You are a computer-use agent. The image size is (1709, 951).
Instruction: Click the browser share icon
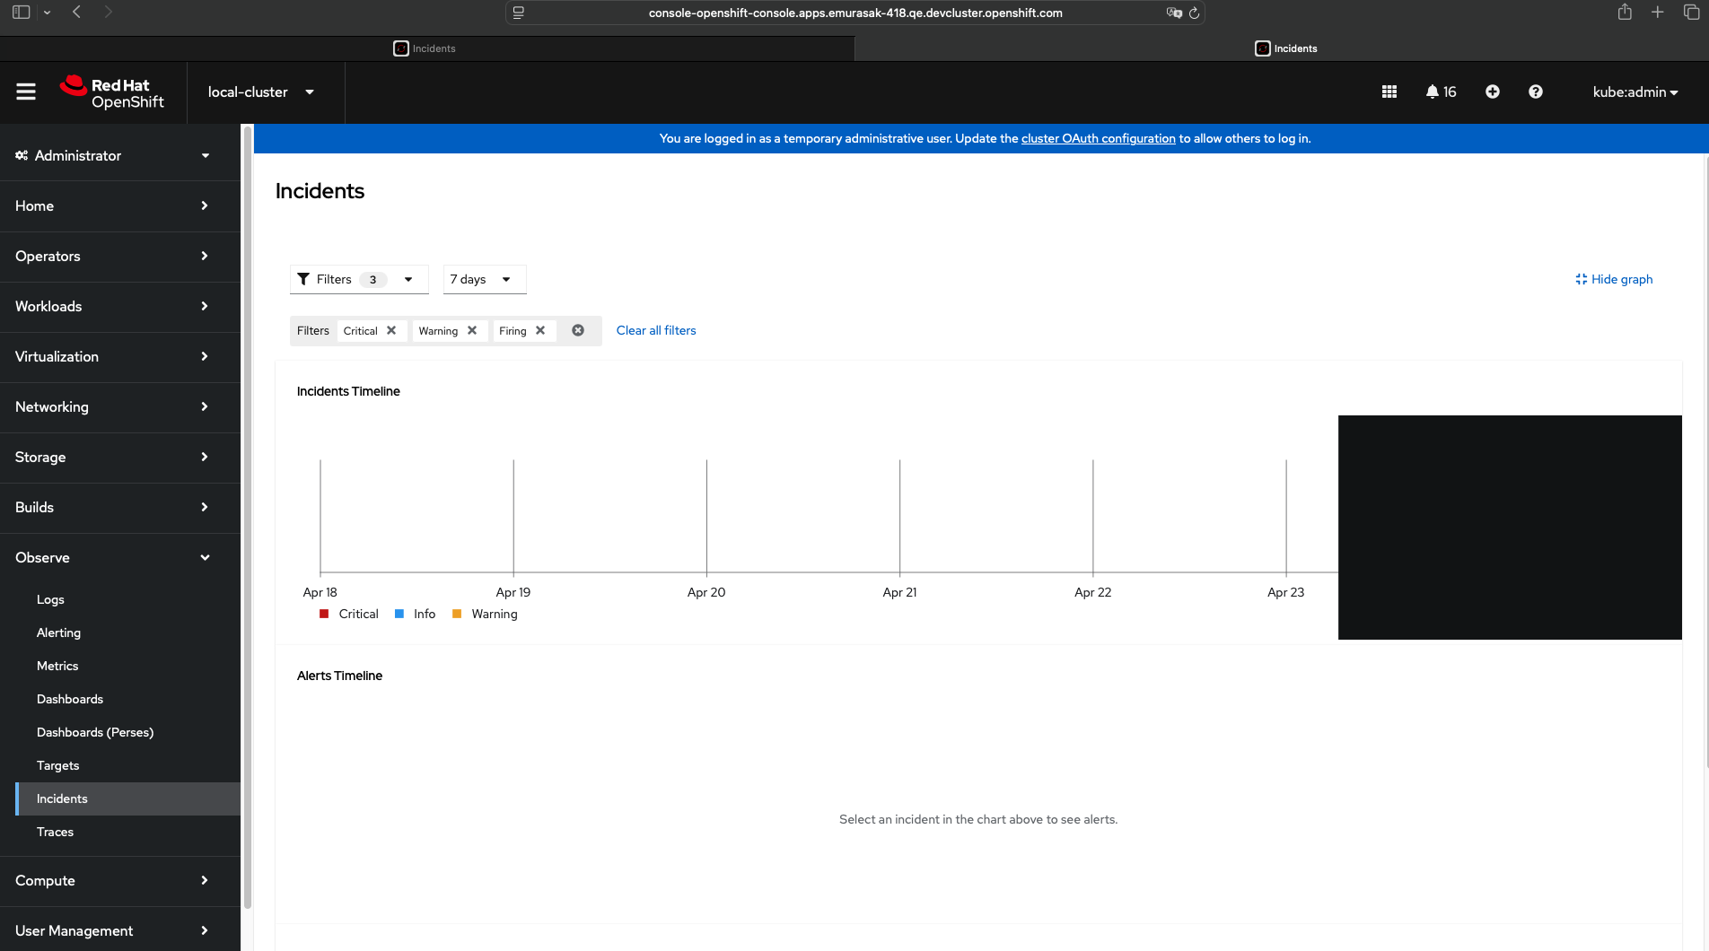(1625, 12)
